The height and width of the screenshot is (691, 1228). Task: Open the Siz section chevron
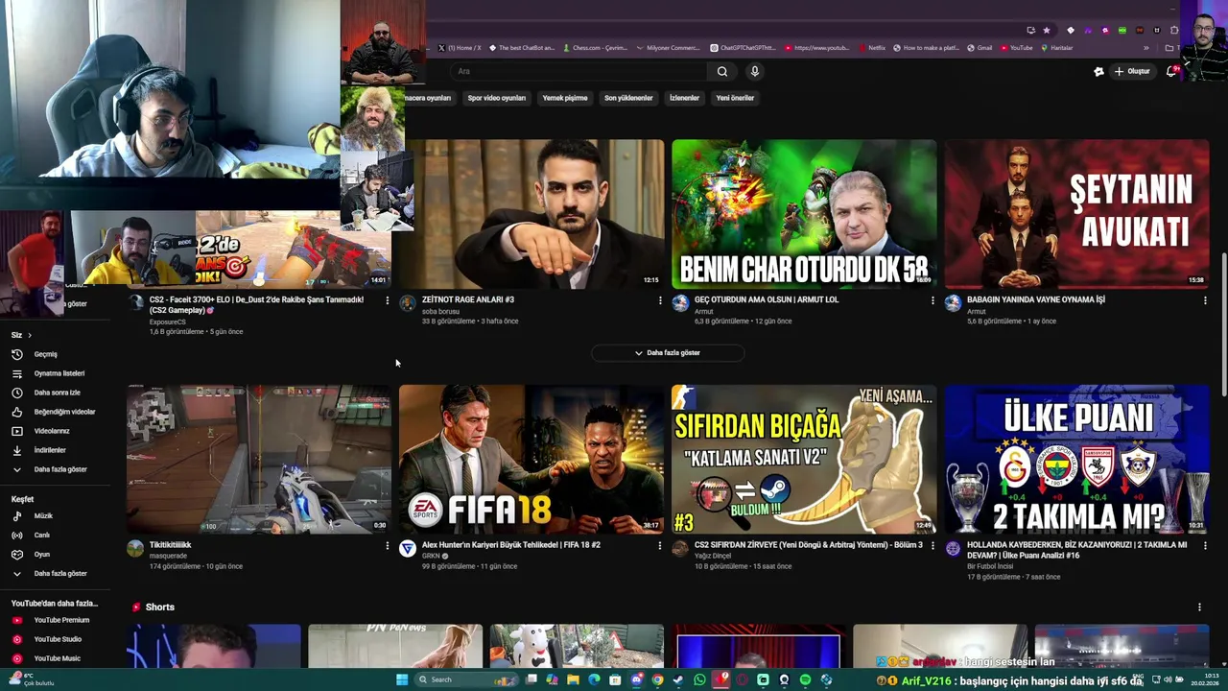point(30,335)
